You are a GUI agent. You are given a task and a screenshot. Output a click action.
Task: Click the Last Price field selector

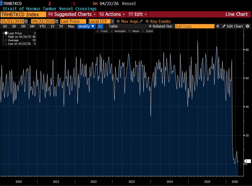(73, 21)
